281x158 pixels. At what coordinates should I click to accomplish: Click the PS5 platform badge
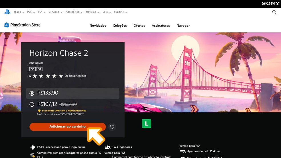pyautogui.click(x=39, y=69)
